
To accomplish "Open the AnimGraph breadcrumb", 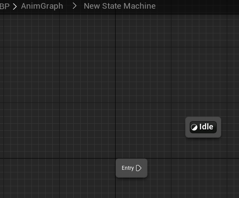I will point(42,6).
